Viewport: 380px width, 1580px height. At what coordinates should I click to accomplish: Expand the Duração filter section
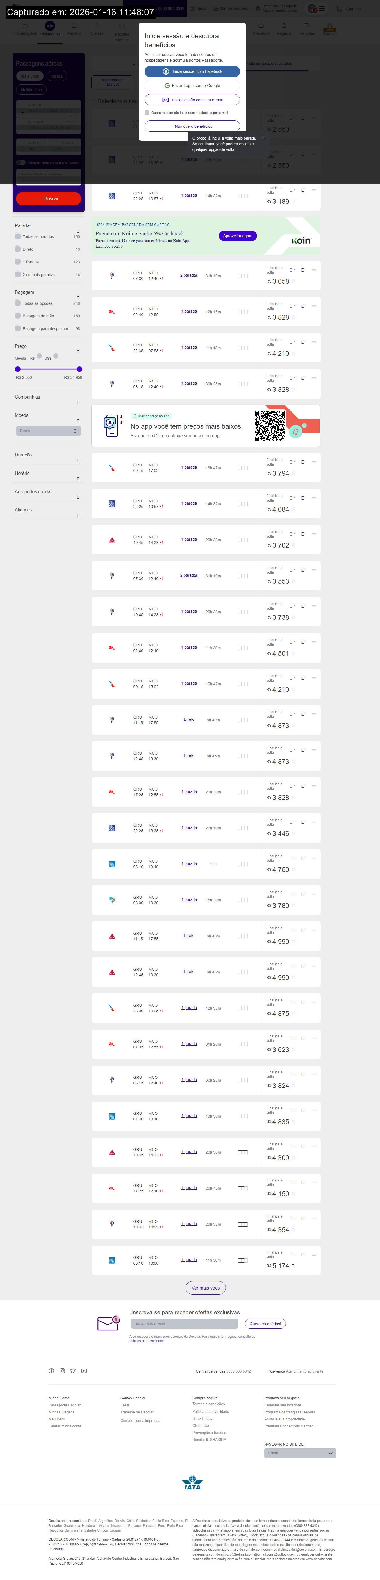tap(78, 461)
